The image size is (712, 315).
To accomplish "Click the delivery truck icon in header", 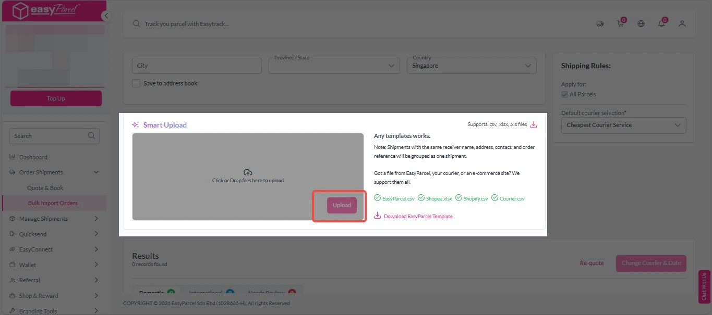I will (x=600, y=23).
